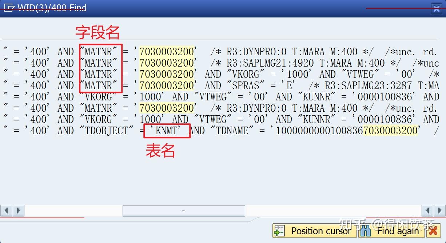
Task: Select the highlighted 7030003200 on the first line
Action: (x=167, y=51)
